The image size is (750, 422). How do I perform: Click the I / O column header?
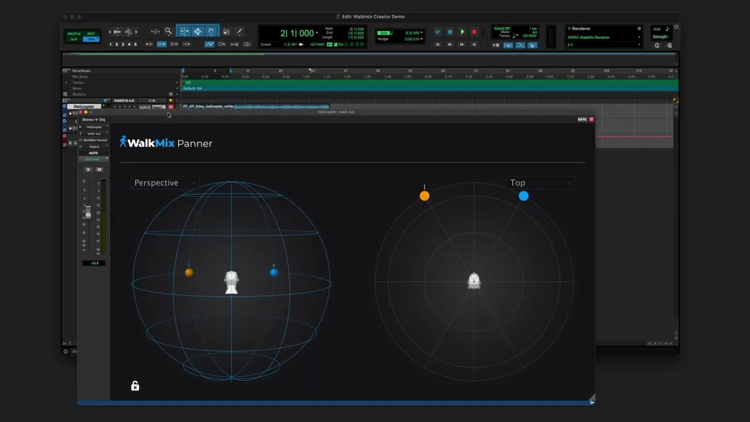pyautogui.click(x=152, y=101)
